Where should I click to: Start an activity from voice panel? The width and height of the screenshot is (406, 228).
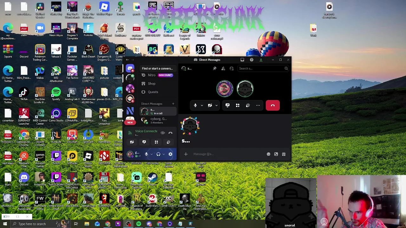coord(156,142)
